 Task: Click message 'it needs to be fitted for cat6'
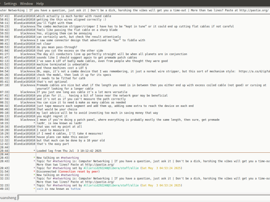61,78
